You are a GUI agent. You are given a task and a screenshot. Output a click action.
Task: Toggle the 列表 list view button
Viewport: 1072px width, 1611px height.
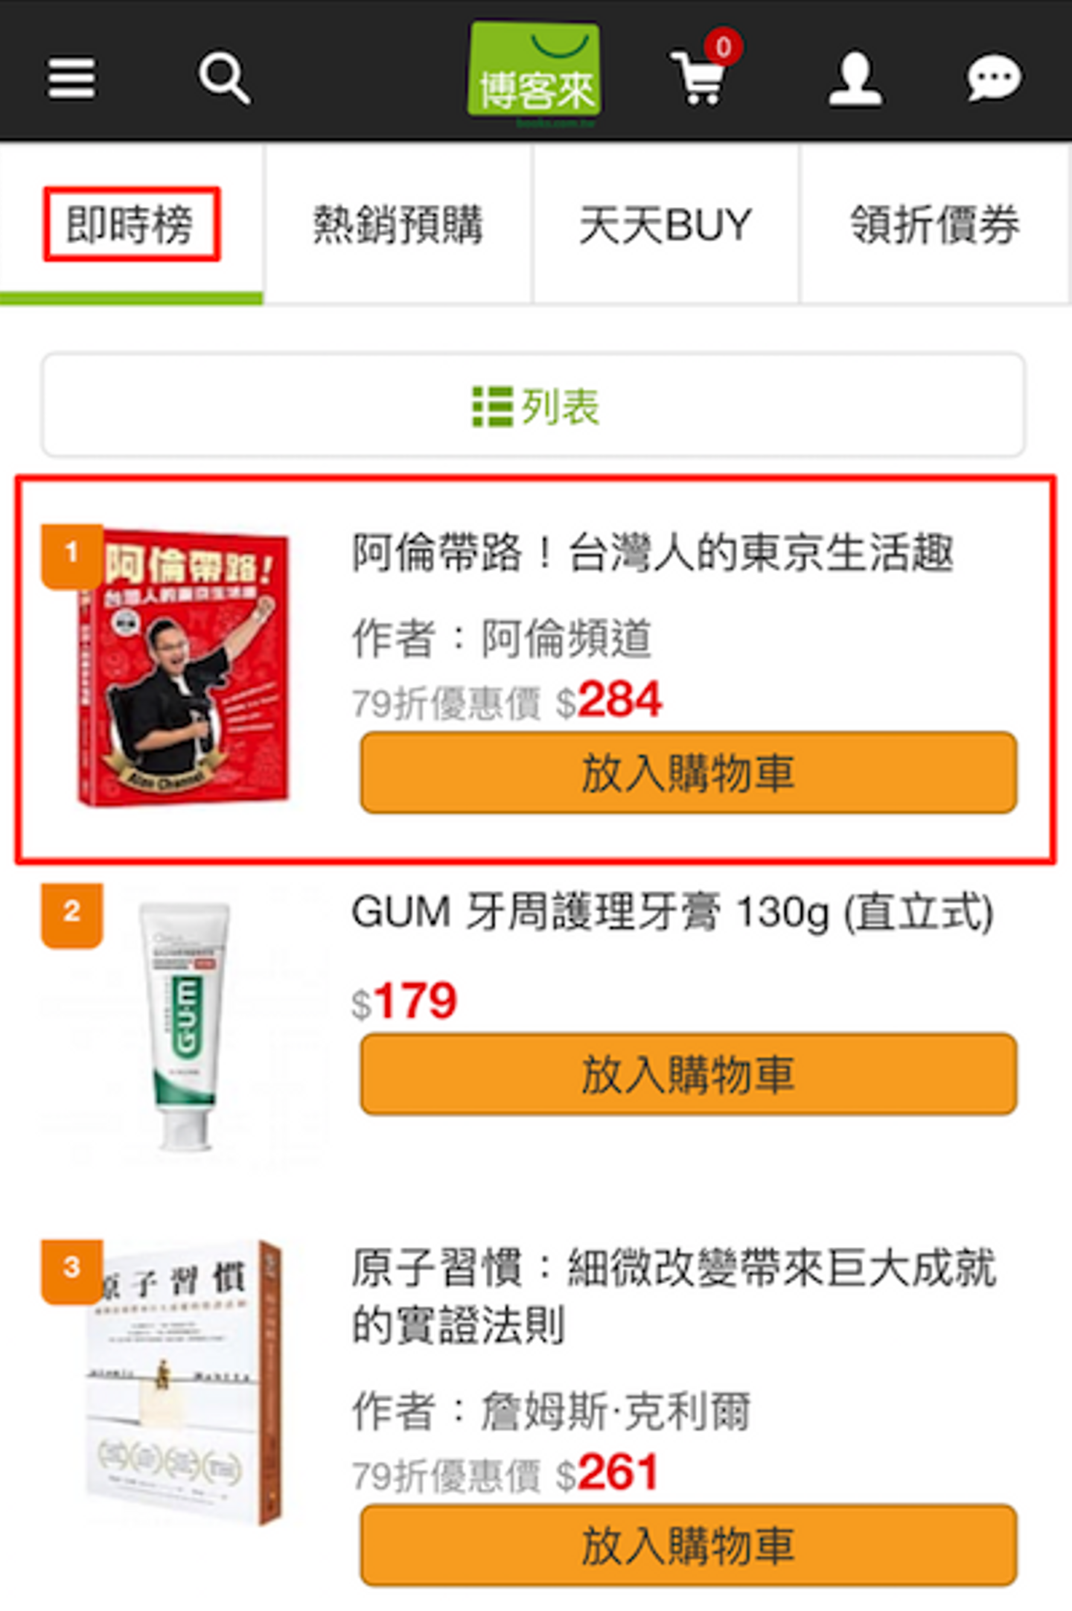point(533,405)
